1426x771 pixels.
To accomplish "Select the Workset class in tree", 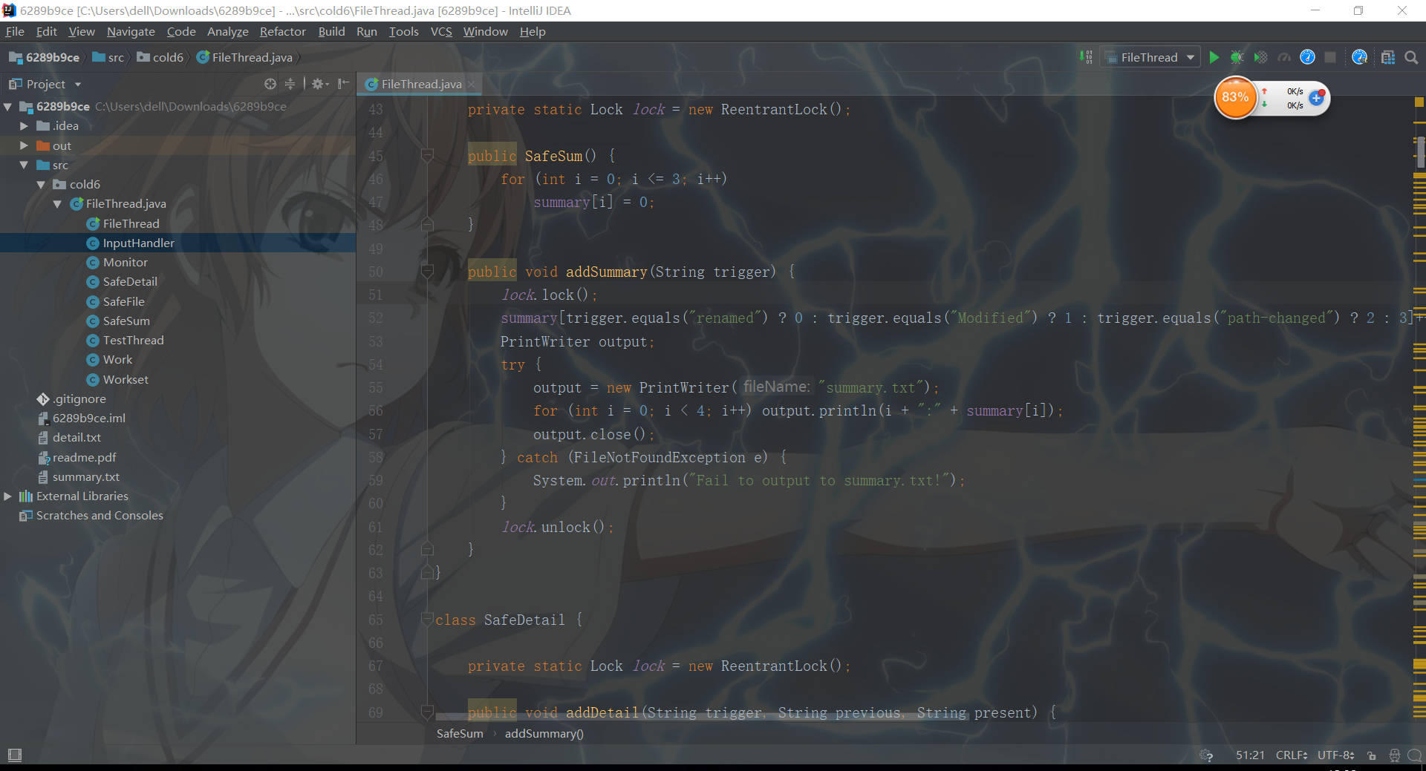I will pyautogui.click(x=126, y=379).
